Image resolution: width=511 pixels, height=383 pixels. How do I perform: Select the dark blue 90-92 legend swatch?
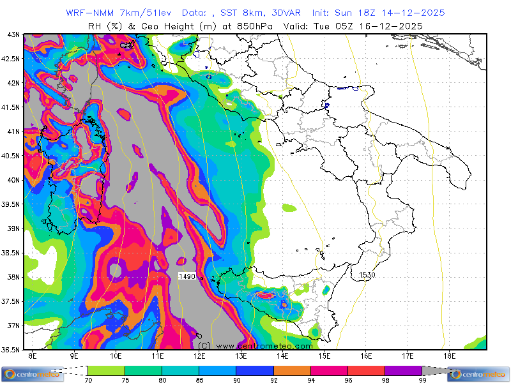255,370
